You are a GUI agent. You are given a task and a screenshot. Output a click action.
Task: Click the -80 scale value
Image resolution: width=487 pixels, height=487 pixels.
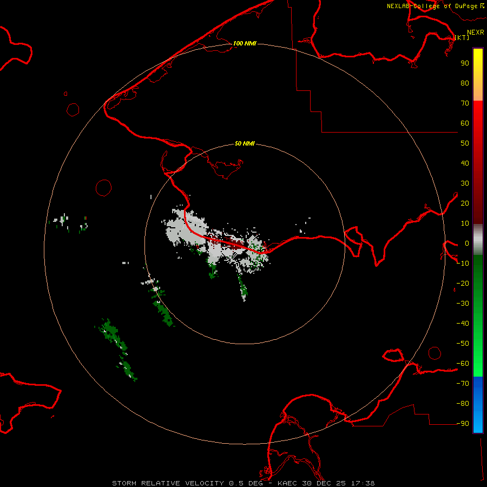[463, 404]
